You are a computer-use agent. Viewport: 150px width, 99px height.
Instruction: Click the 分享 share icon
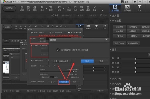click(55, 15)
